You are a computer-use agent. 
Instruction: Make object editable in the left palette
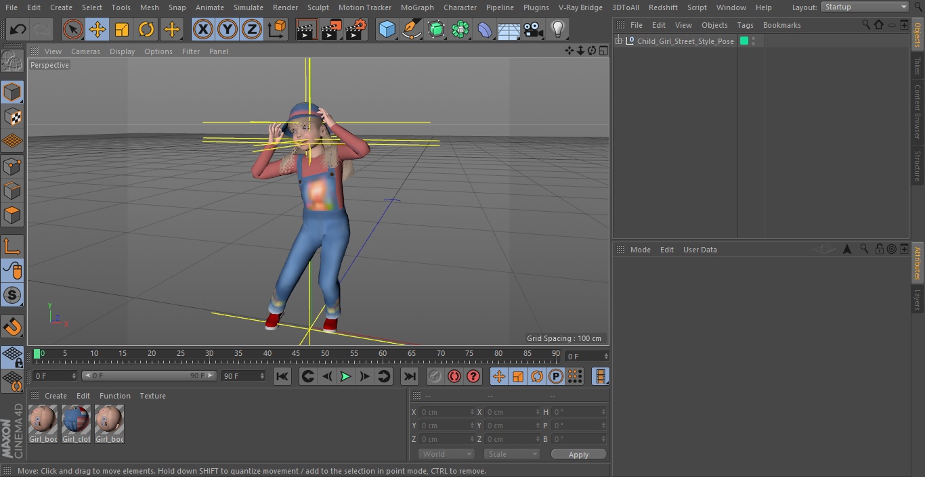[12, 61]
